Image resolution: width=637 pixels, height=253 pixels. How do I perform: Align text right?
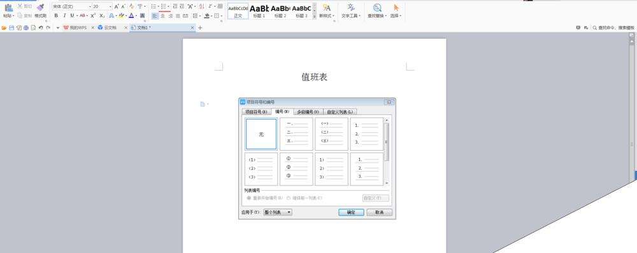click(171, 16)
